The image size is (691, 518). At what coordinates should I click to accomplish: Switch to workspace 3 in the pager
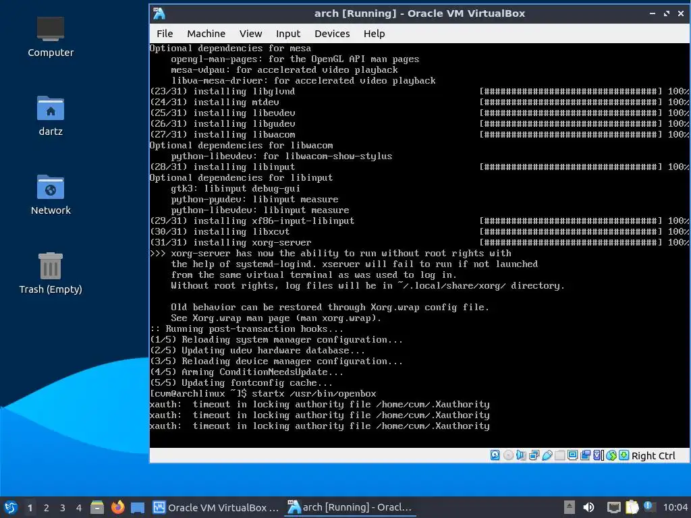(x=63, y=507)
